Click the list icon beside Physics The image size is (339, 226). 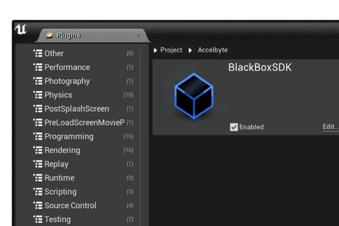point(38,95)
